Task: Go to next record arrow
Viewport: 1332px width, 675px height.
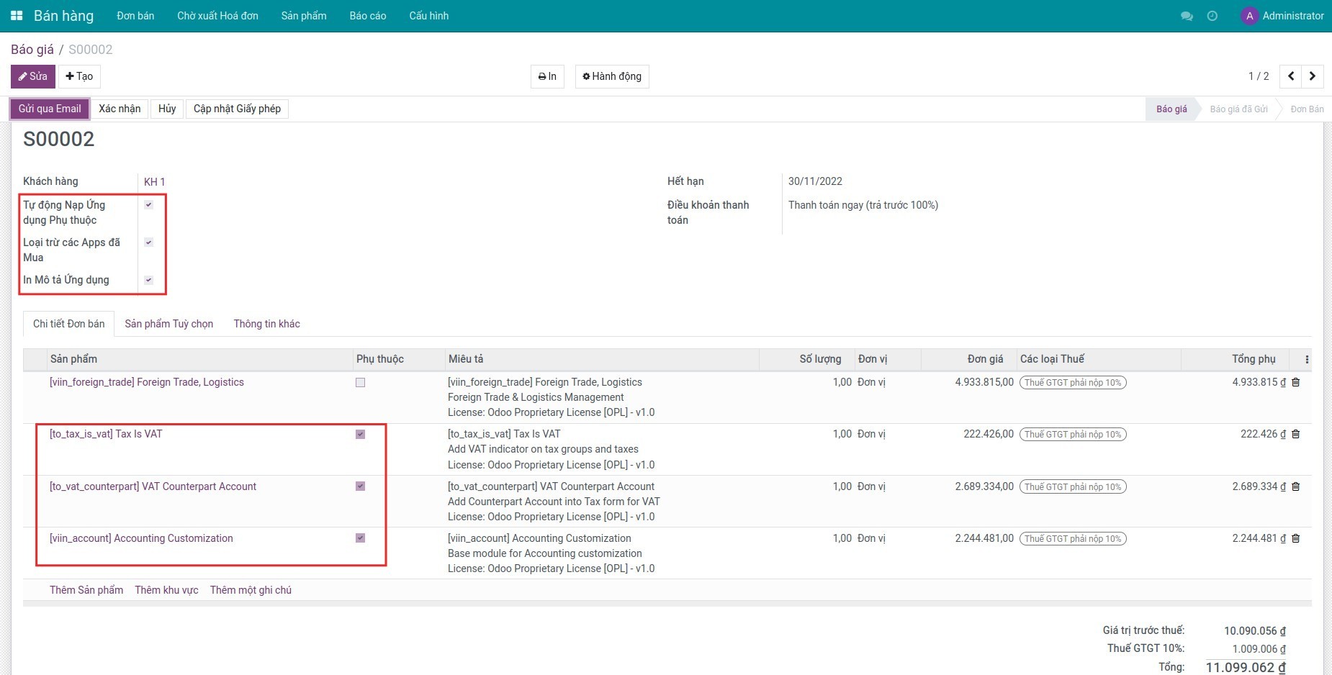Action: point(1313,76)
